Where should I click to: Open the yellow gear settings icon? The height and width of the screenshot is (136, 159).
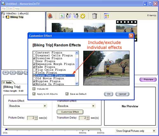pos(83,16)
